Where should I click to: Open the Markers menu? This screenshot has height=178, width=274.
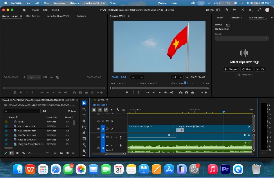(x=74, y=3)
